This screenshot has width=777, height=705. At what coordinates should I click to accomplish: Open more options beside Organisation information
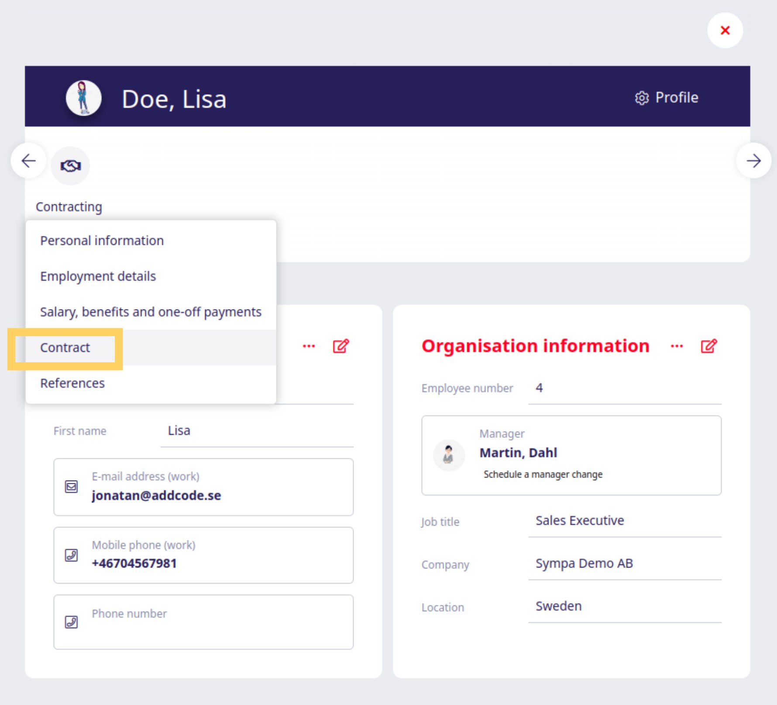tap(677, 346)
